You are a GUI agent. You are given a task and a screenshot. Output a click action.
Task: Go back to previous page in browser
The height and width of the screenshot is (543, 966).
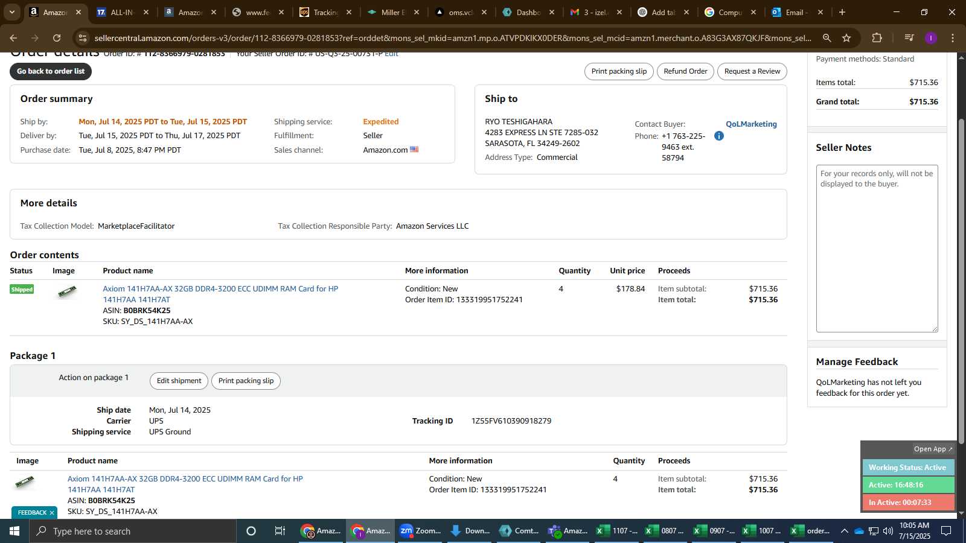pyautogui.click(x=13, y=38)
